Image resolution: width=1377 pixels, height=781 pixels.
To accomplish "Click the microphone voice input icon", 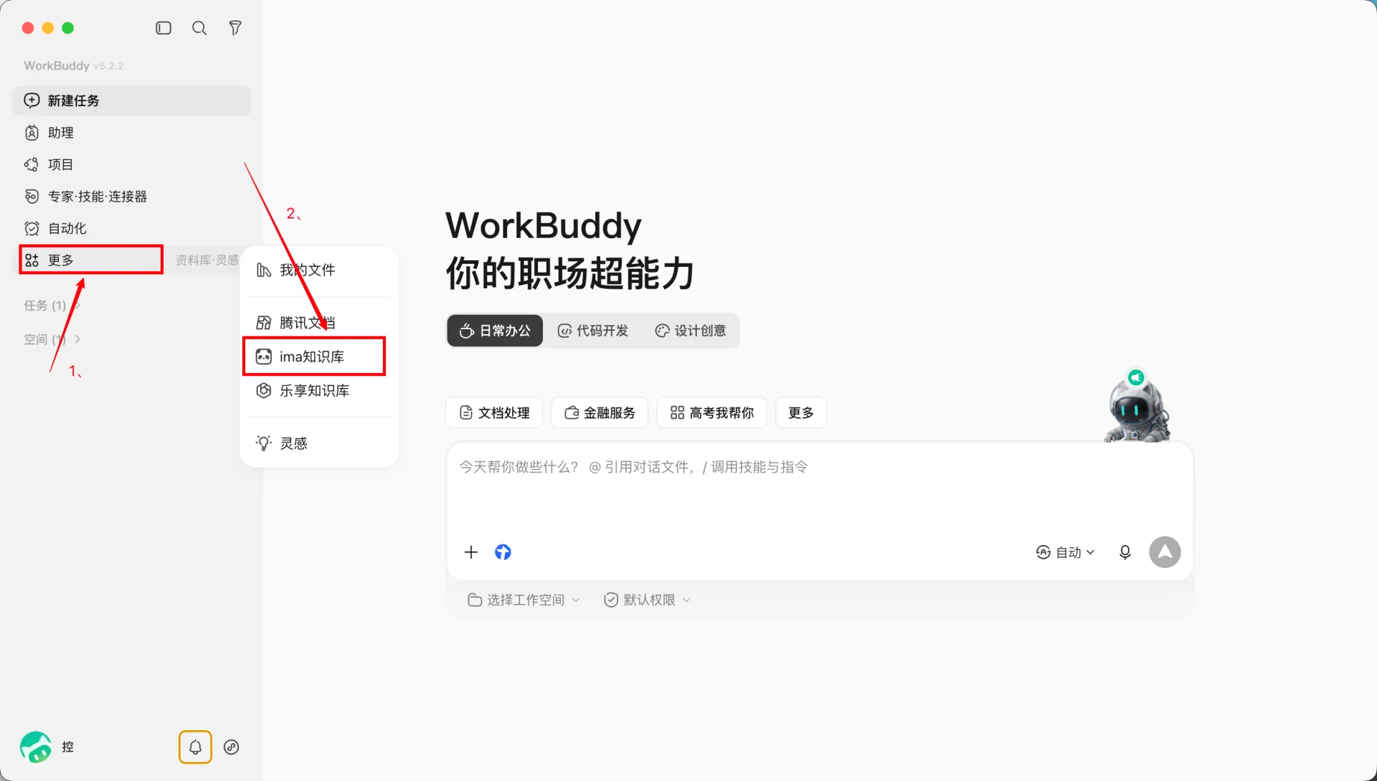I will click(1125, 552).
